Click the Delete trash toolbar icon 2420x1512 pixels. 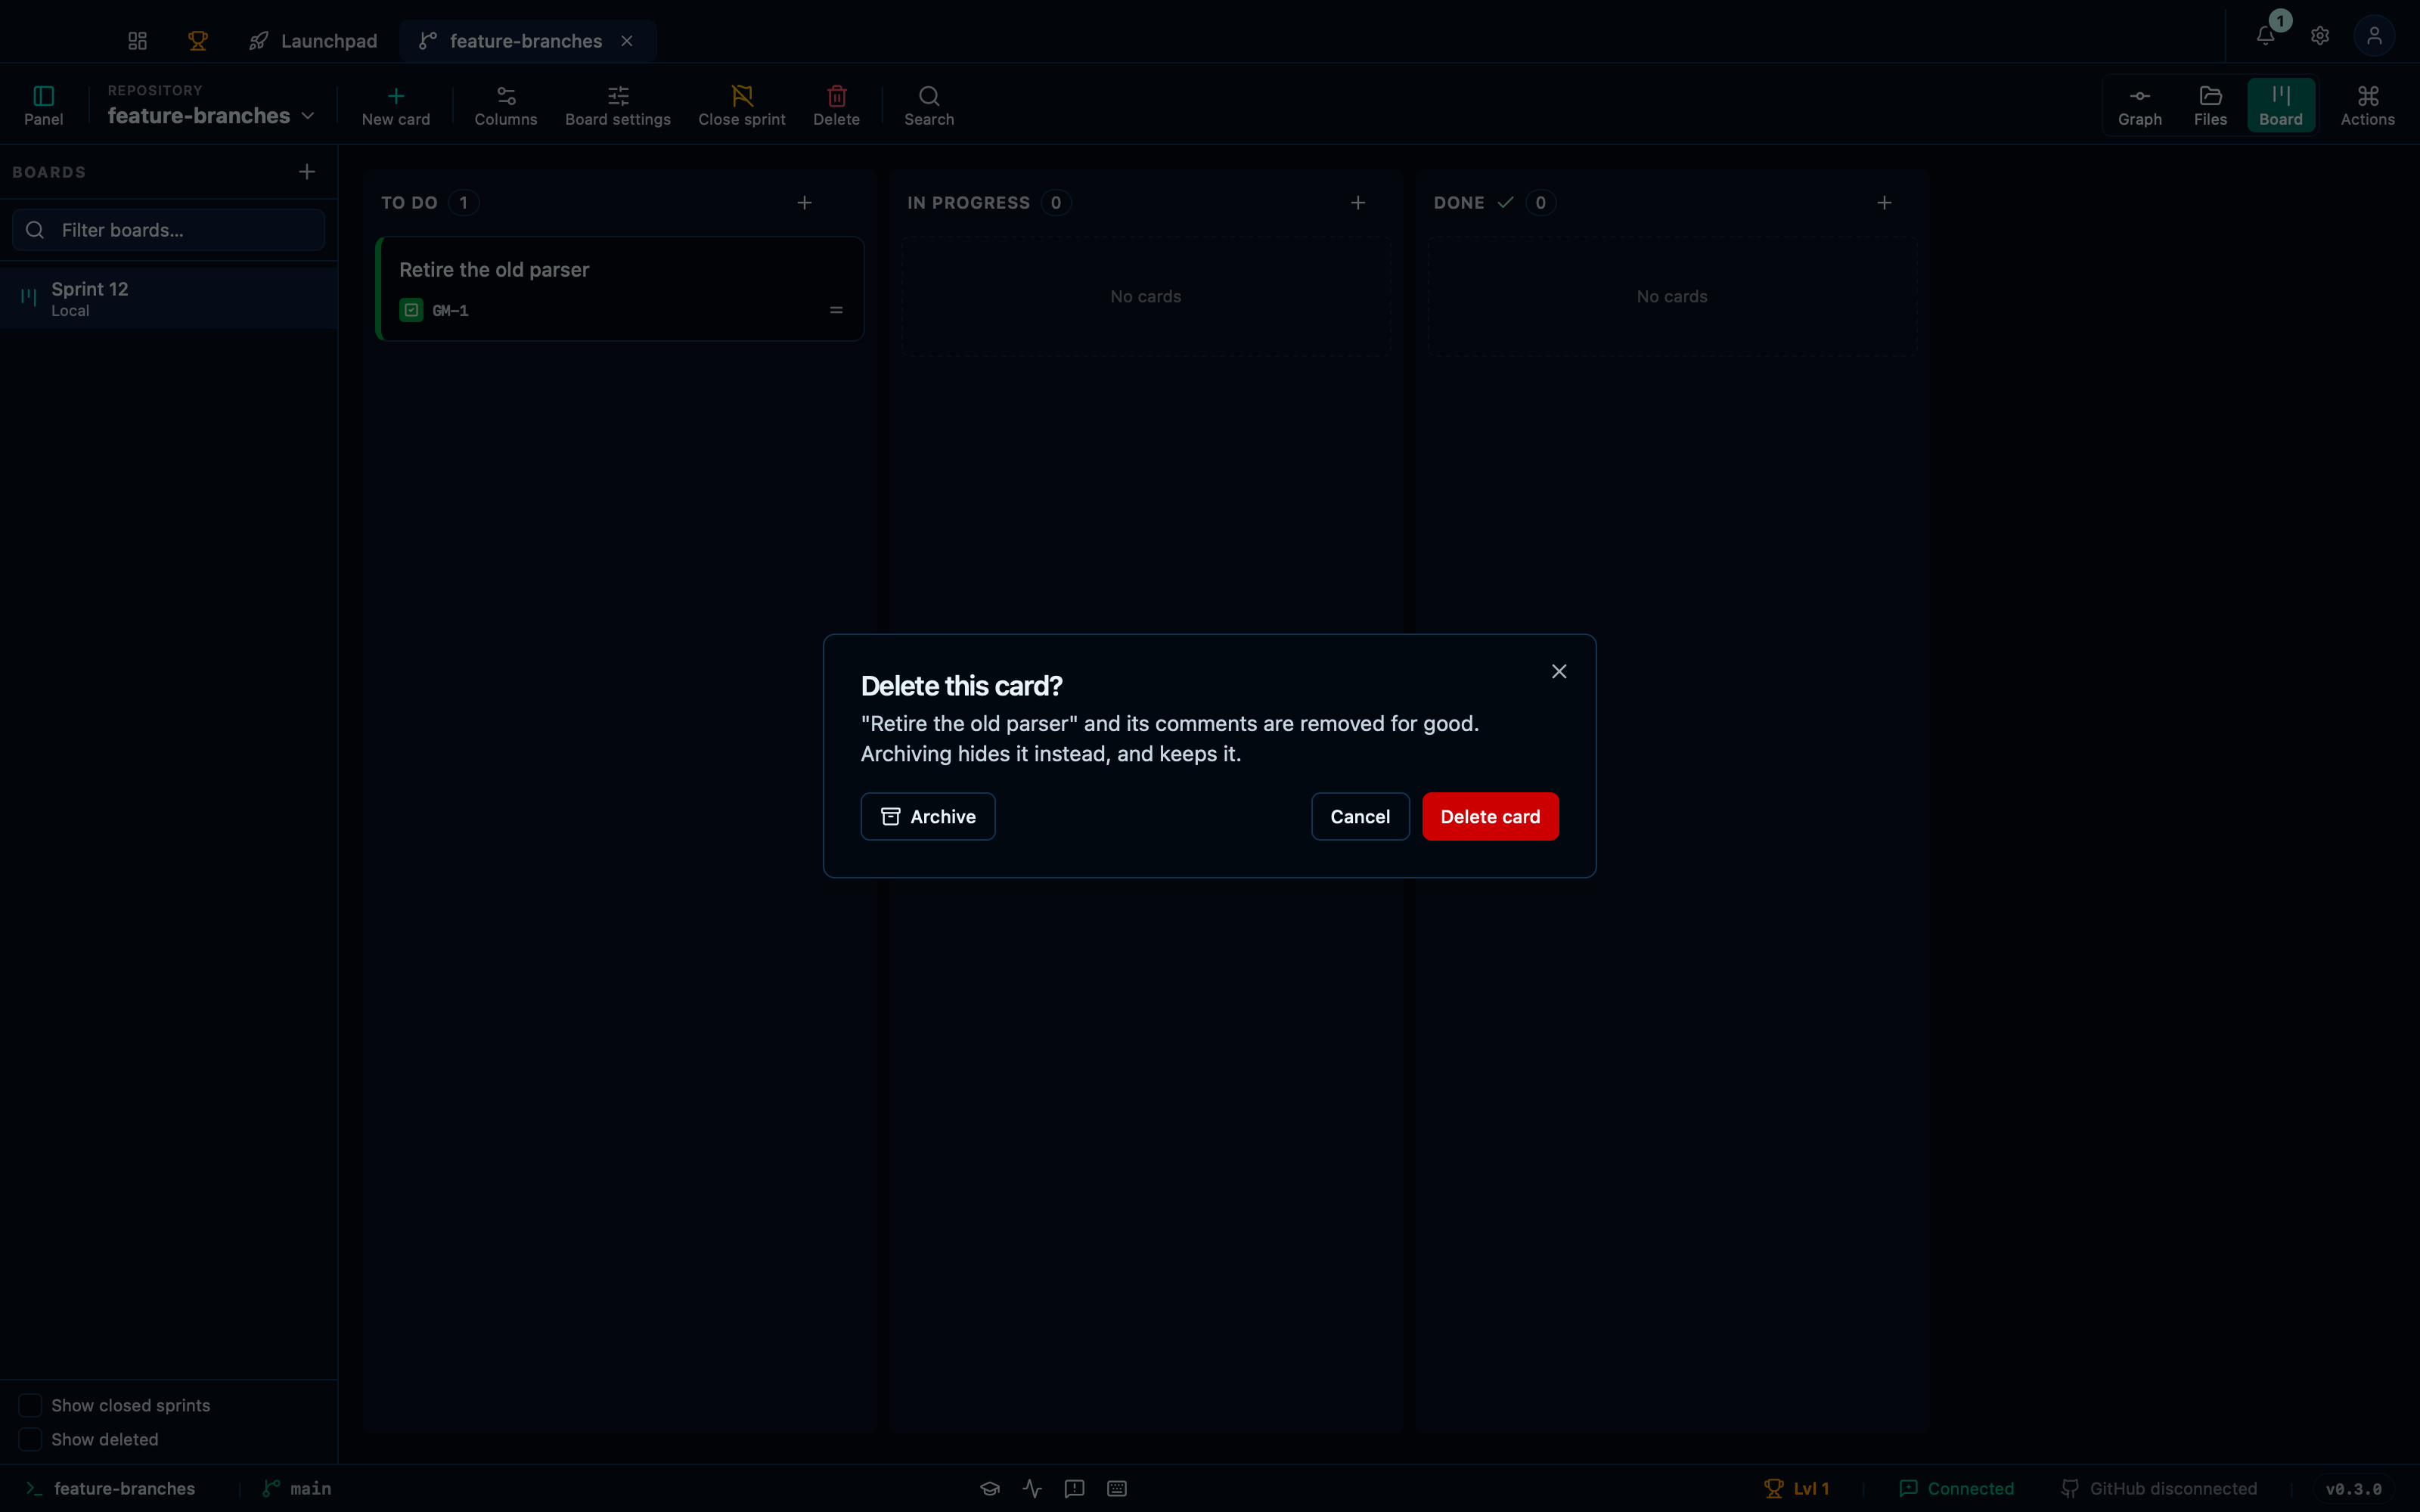point(837,105)
